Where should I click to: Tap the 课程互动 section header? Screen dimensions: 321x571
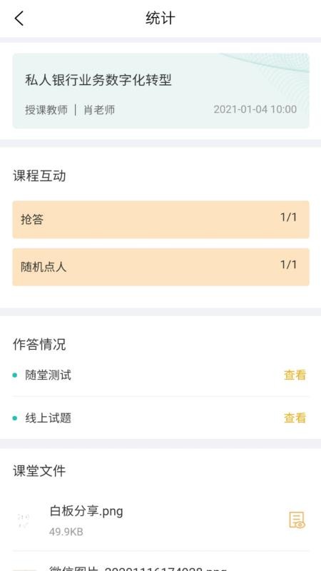pos(39,176)
